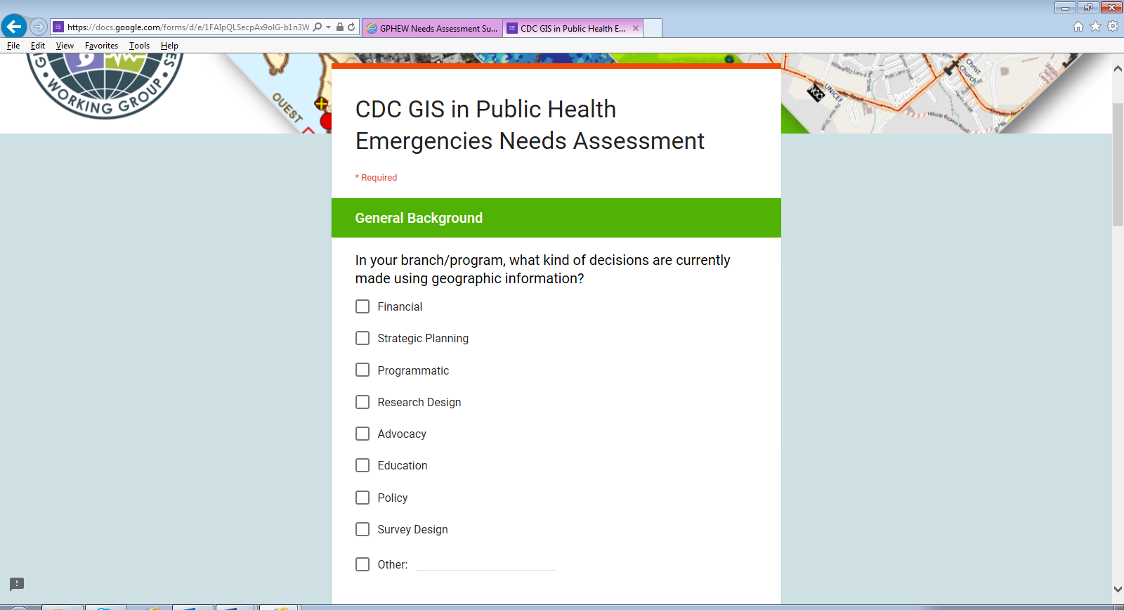The height and width of the screenshot is (610, 1124).
Task: Click the Working Group logo image
Action: [x=105, y=86]
